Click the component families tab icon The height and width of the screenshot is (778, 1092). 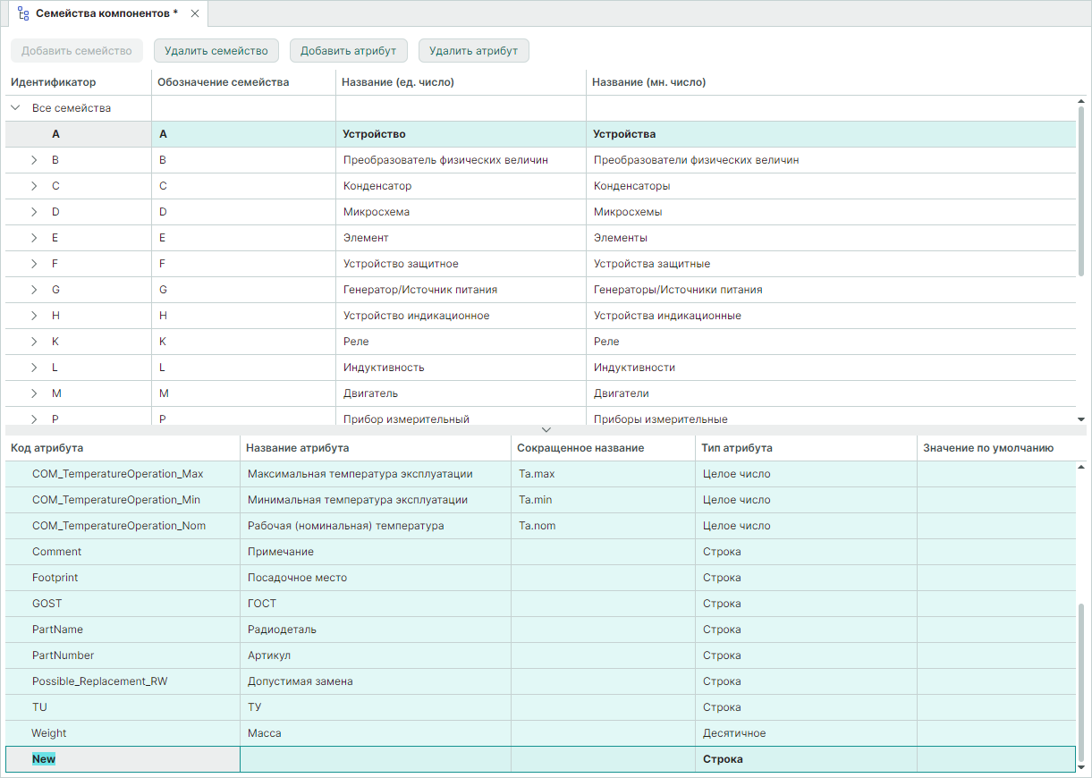[23, 13]
